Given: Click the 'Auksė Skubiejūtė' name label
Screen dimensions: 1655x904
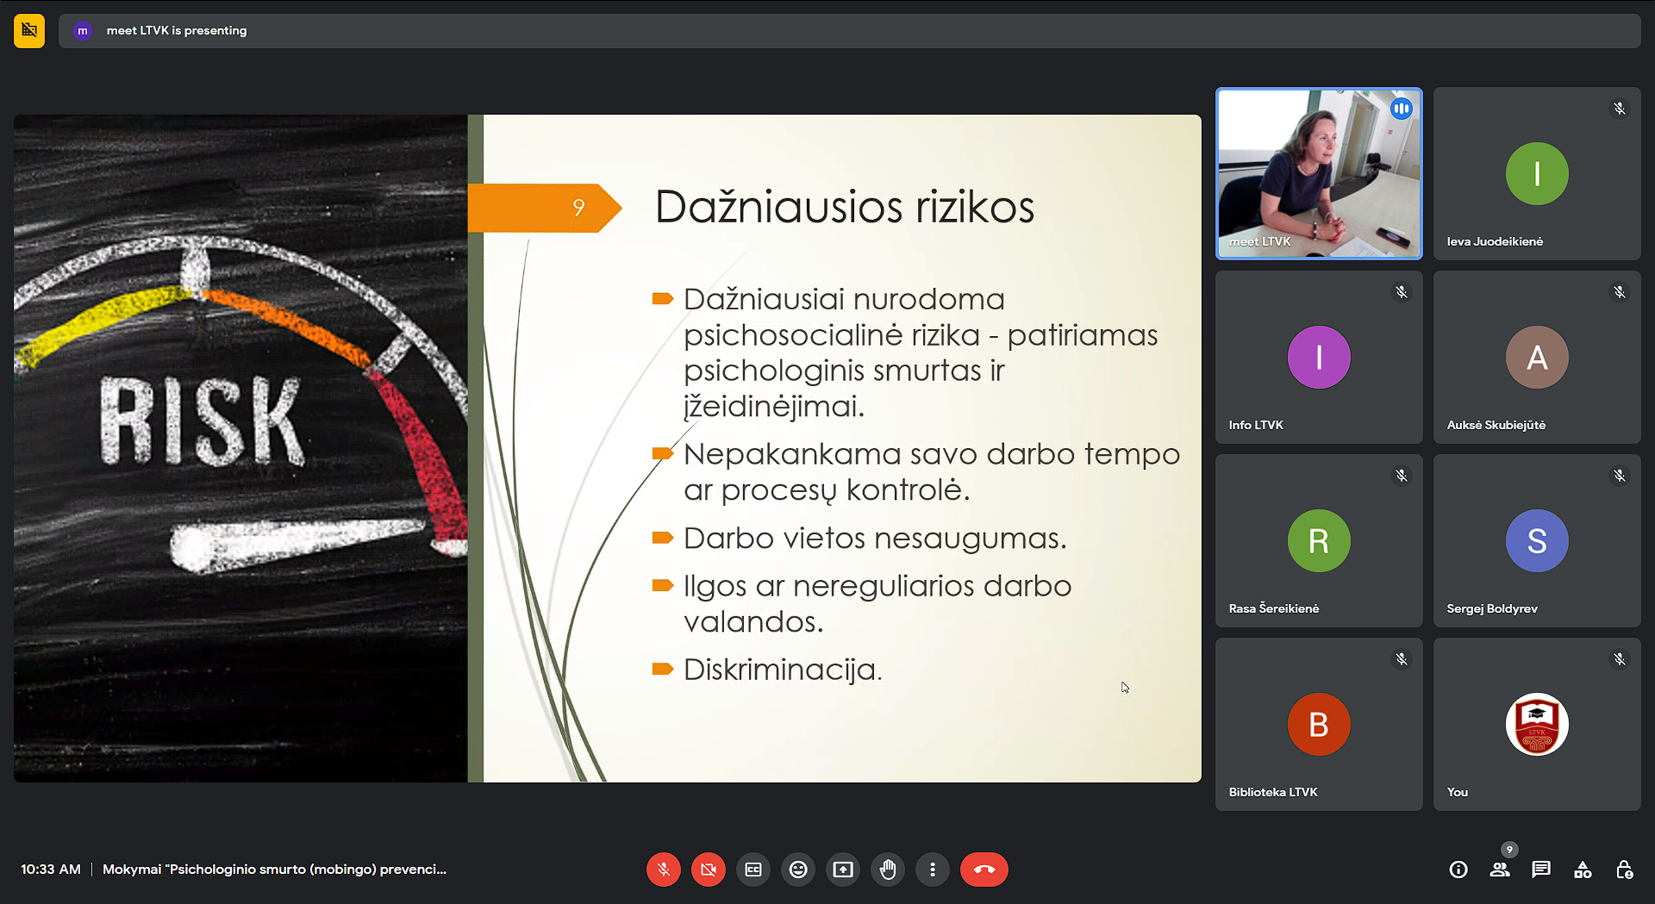Looking at the screenshot, I should [x=1496, y=425].
